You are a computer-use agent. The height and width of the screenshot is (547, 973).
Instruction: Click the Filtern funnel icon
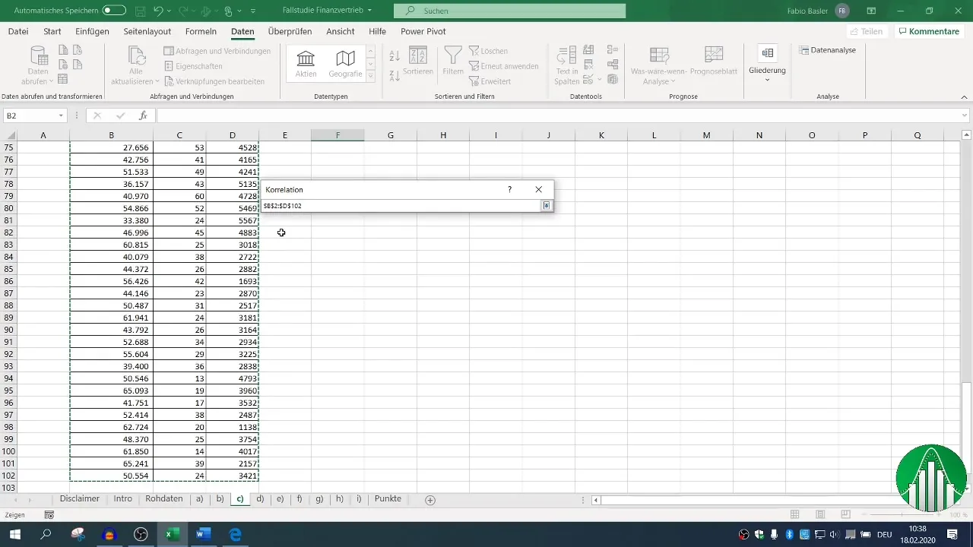click(453, 62)
